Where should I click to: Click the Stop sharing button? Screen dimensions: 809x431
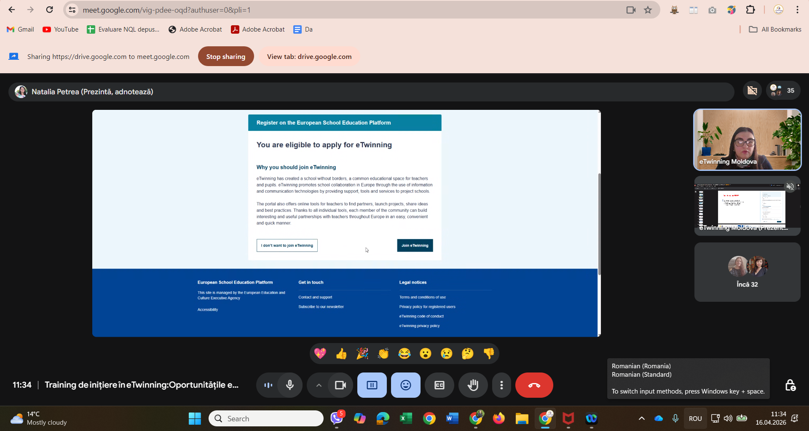[x=225, y=56]
